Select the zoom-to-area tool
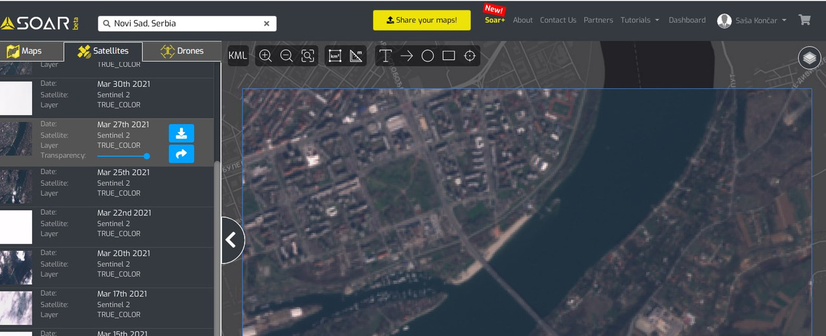 (x=308, y=55)
